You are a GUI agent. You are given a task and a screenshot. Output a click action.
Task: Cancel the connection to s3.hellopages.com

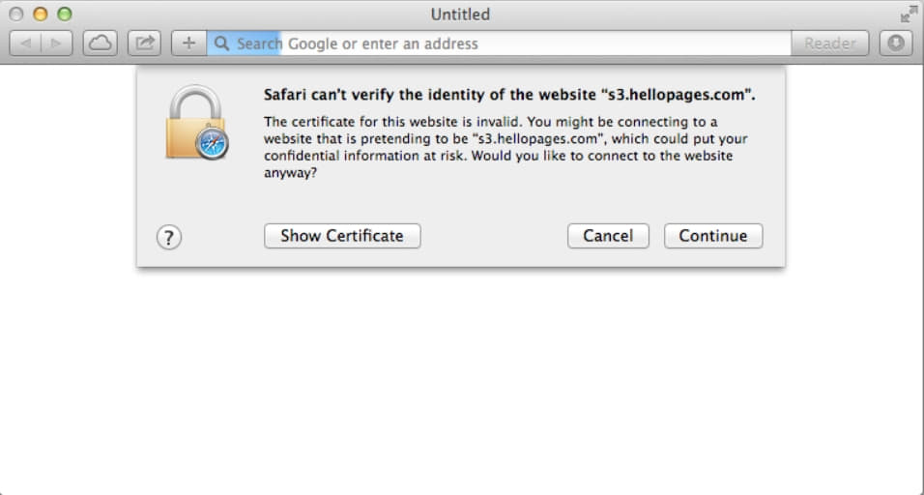point(608,236)
